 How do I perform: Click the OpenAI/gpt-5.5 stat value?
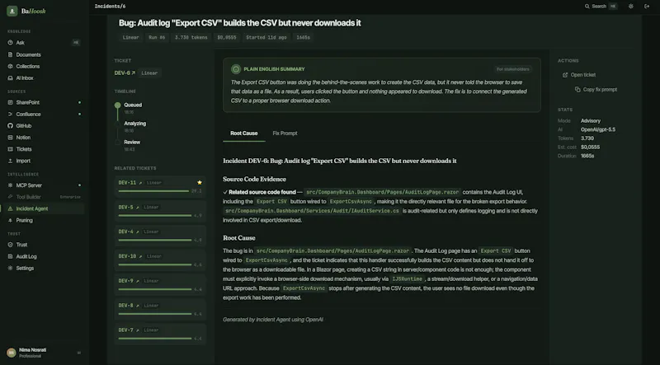coord(597,129)
